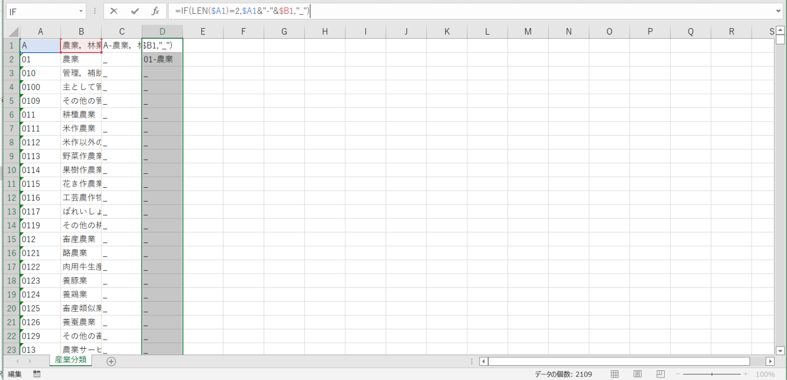The width and height of the screenshot is (787, 380).
Task: Open Insert Function fx dialog
Action: [x=155, y=11]
